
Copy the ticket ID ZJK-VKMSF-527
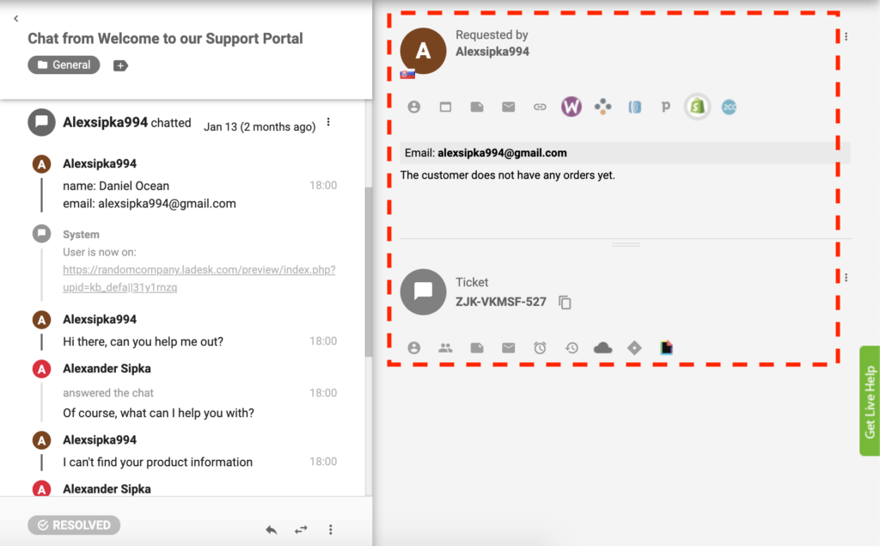coord(564,303)
